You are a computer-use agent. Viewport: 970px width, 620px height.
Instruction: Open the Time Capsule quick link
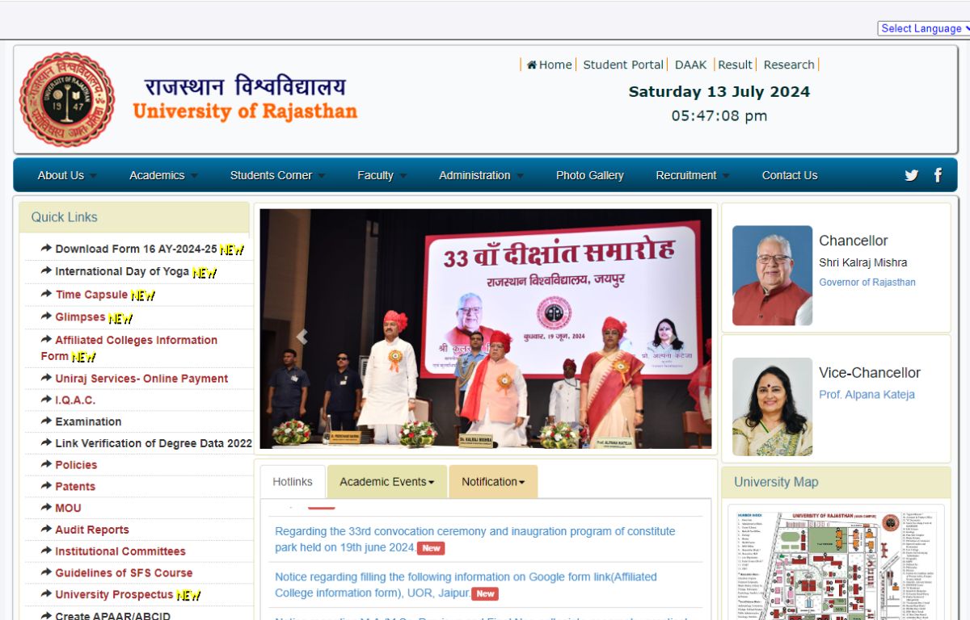pos(91,295)
